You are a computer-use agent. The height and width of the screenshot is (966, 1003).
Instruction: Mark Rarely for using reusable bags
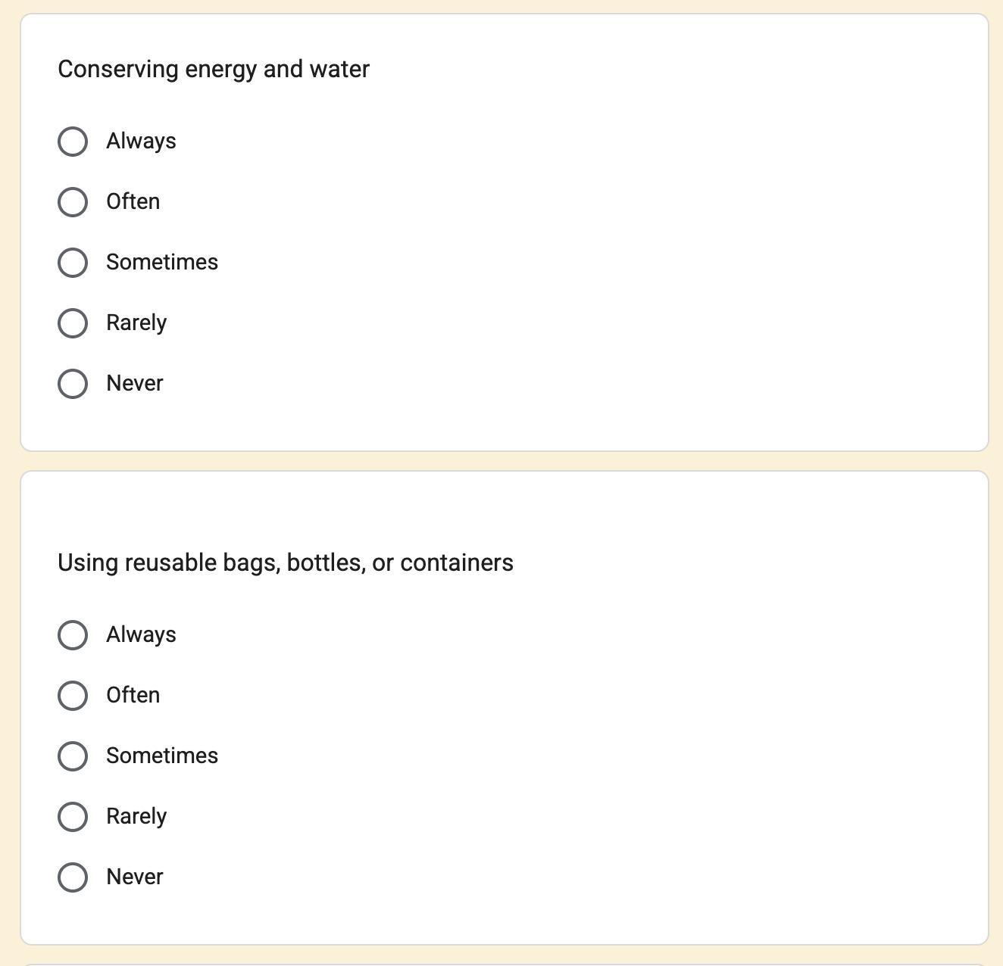tap(73, 817)
